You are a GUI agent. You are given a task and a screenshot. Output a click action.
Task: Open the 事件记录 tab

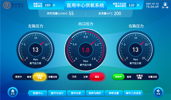tap(76, 93)
